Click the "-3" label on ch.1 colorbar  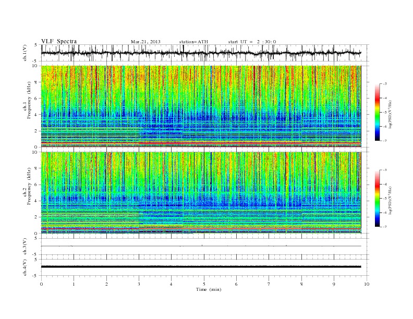385,84
